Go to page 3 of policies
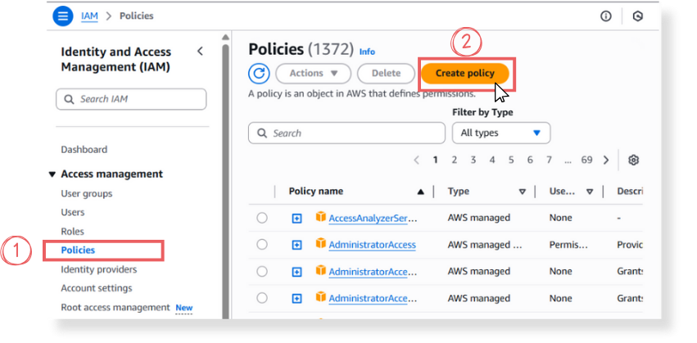This screenshot has width=697, height=343. (473, 160)
